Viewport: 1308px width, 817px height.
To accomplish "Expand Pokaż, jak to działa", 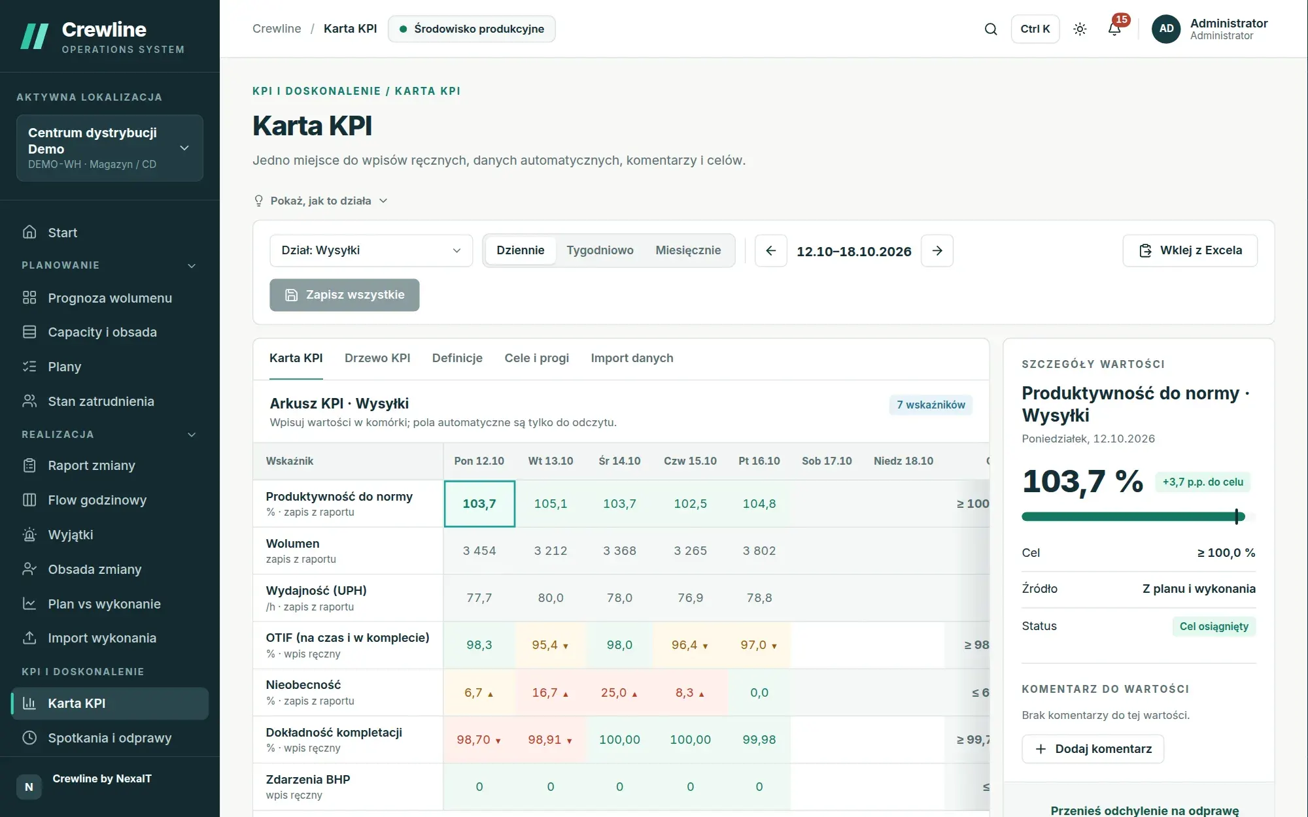I will click(320, 201).
